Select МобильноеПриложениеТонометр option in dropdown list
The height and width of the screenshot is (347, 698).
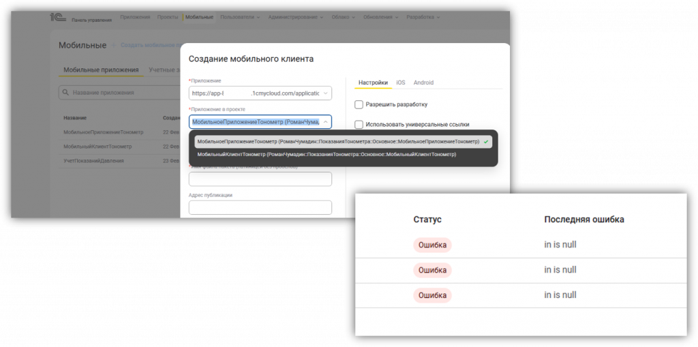point(344,142)
